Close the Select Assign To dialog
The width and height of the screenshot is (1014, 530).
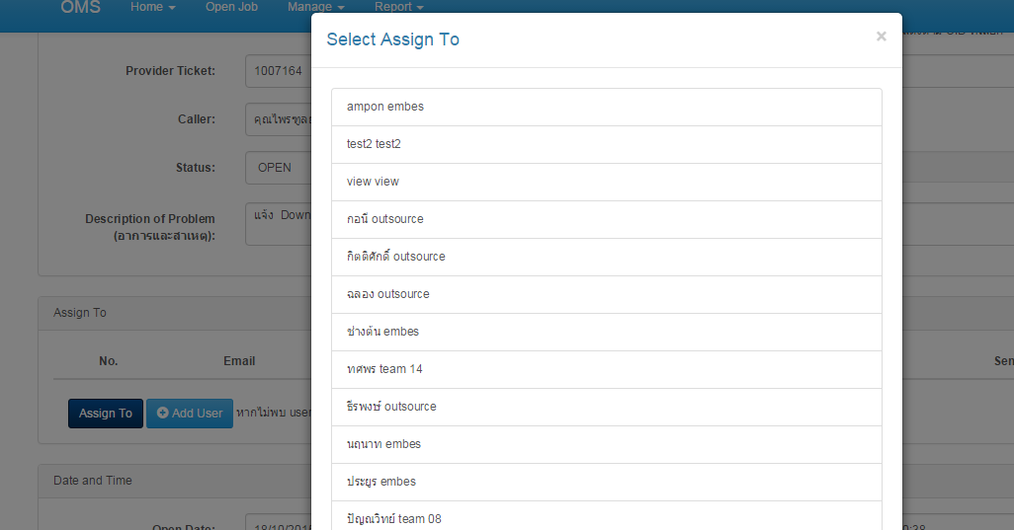pos(881,37)
